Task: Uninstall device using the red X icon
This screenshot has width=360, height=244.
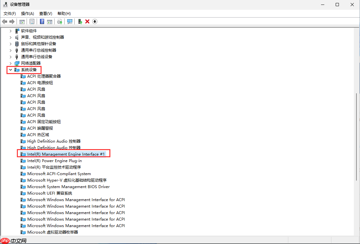Action: click(87, 21)
